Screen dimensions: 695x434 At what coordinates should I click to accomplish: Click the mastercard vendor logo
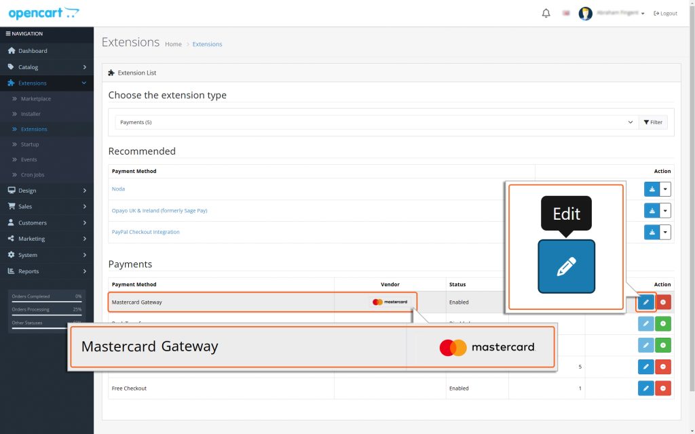391,302
